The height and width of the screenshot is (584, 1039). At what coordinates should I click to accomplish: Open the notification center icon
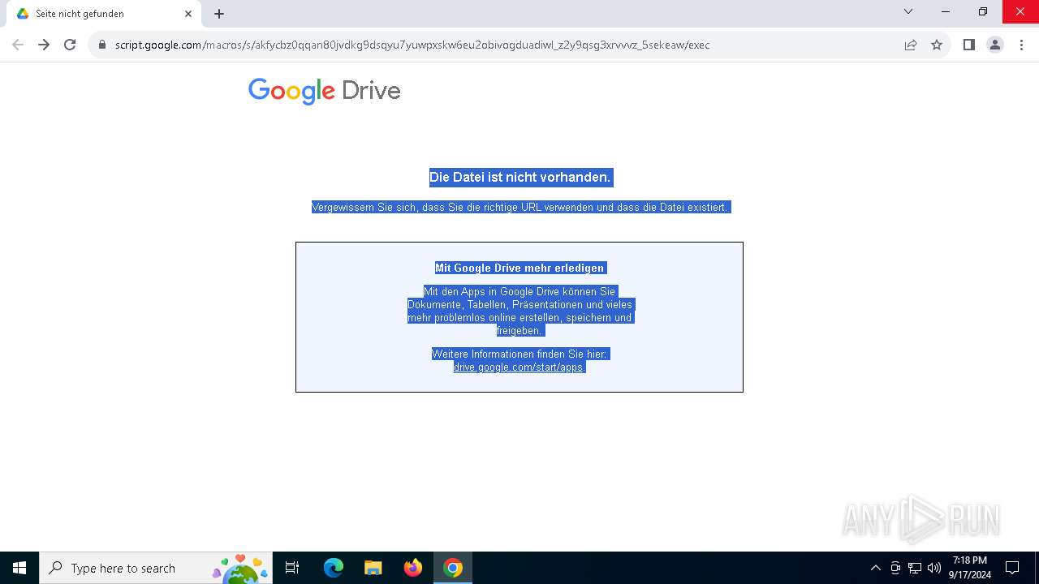click(1012, 568)
